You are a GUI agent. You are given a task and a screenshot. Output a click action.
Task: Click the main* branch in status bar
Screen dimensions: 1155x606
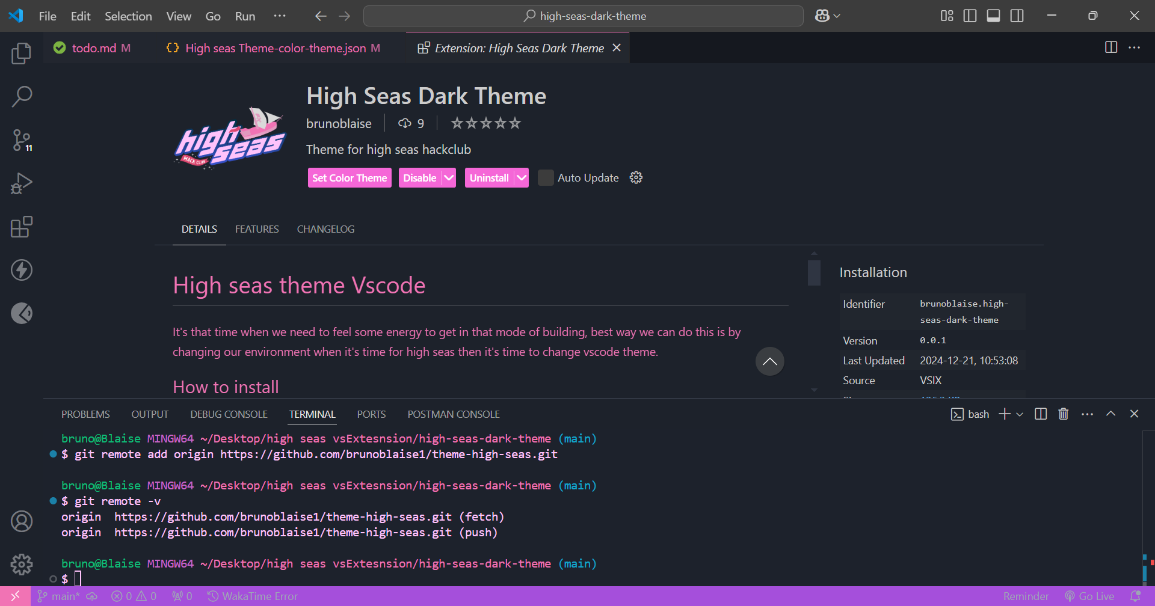(x=58, y=596)
